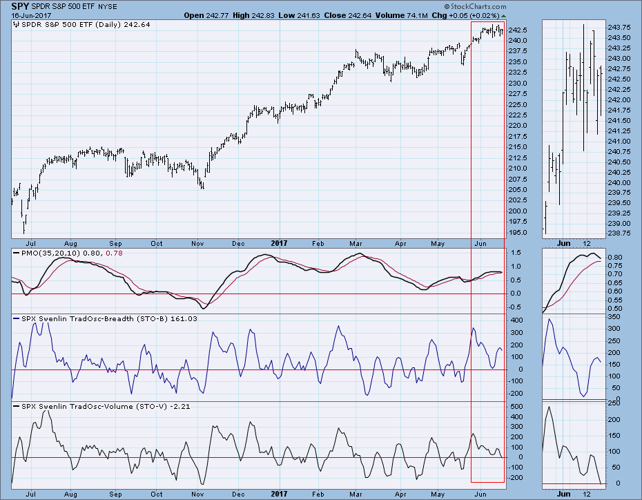Click the -0.5 label on PMO axis
This screenshot has width=642, height=500.
click(515, 307)
